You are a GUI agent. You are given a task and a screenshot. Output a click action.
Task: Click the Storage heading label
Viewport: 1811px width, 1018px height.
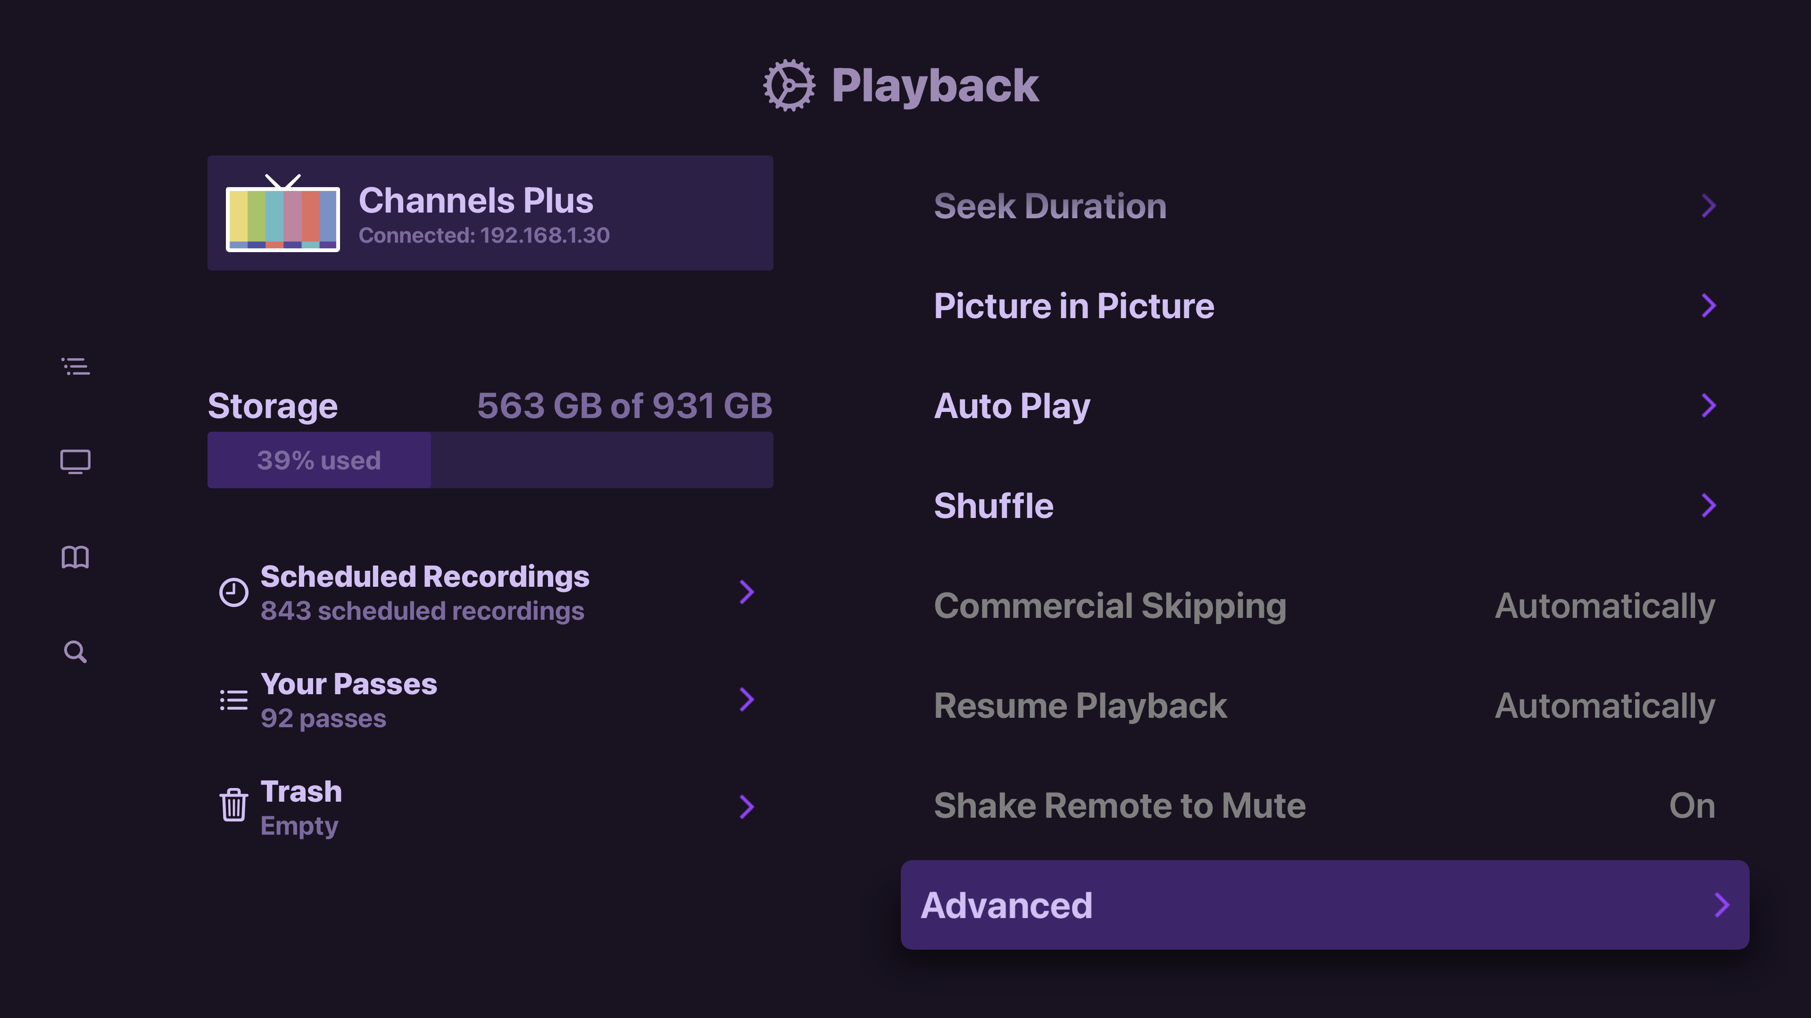pyautogui.click(x=273, y=406)
